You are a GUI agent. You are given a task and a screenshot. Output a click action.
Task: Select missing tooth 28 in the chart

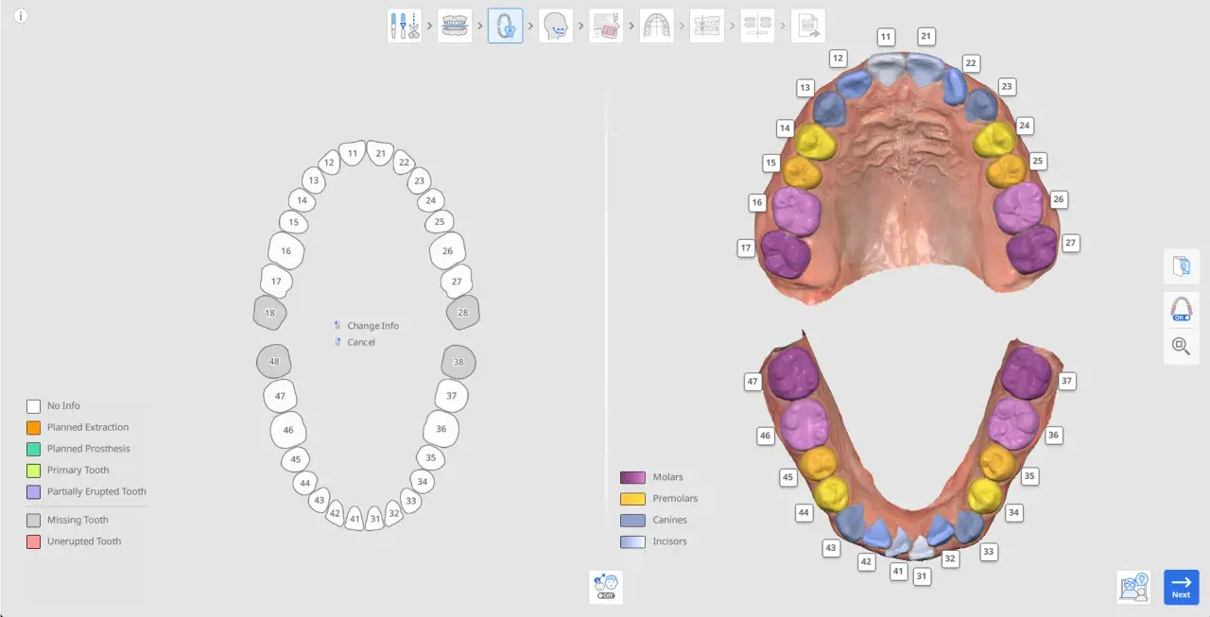462,313
